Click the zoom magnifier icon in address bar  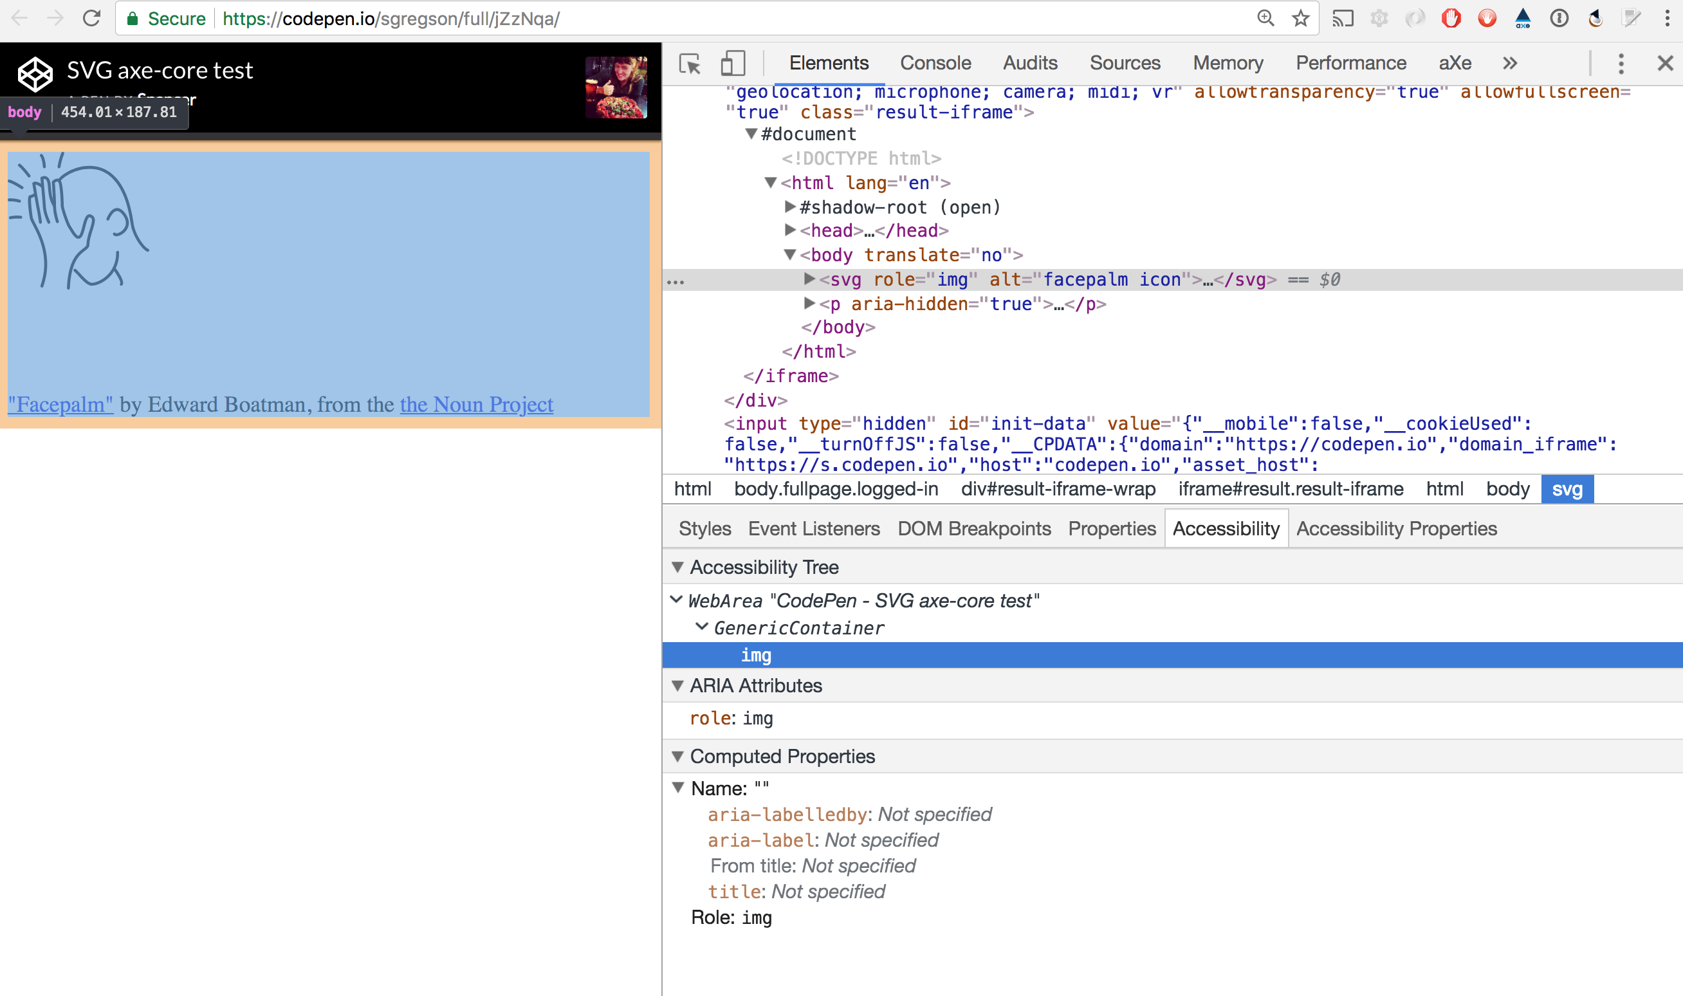tap(1265, 18)
